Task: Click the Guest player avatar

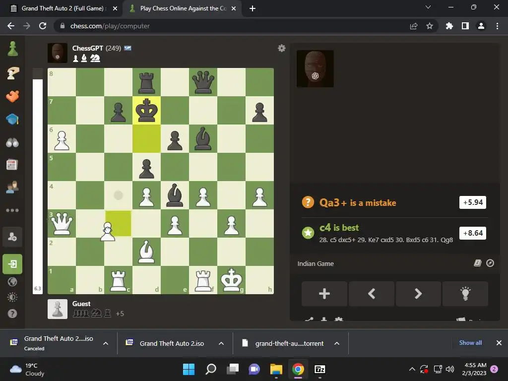Action: click(58, 309)
